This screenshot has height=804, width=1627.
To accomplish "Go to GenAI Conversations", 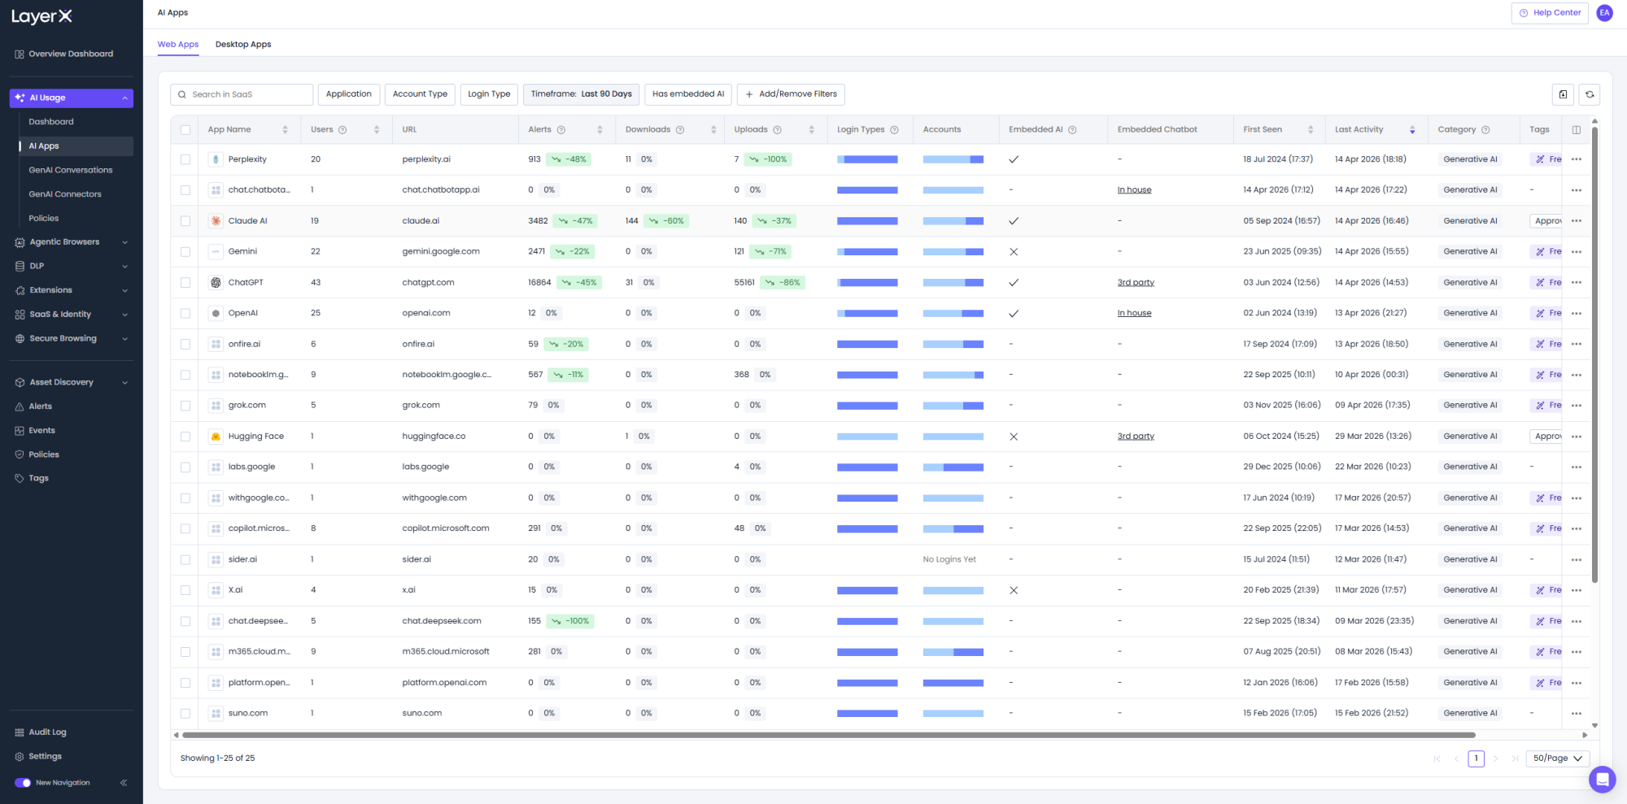I will (71, 171).
